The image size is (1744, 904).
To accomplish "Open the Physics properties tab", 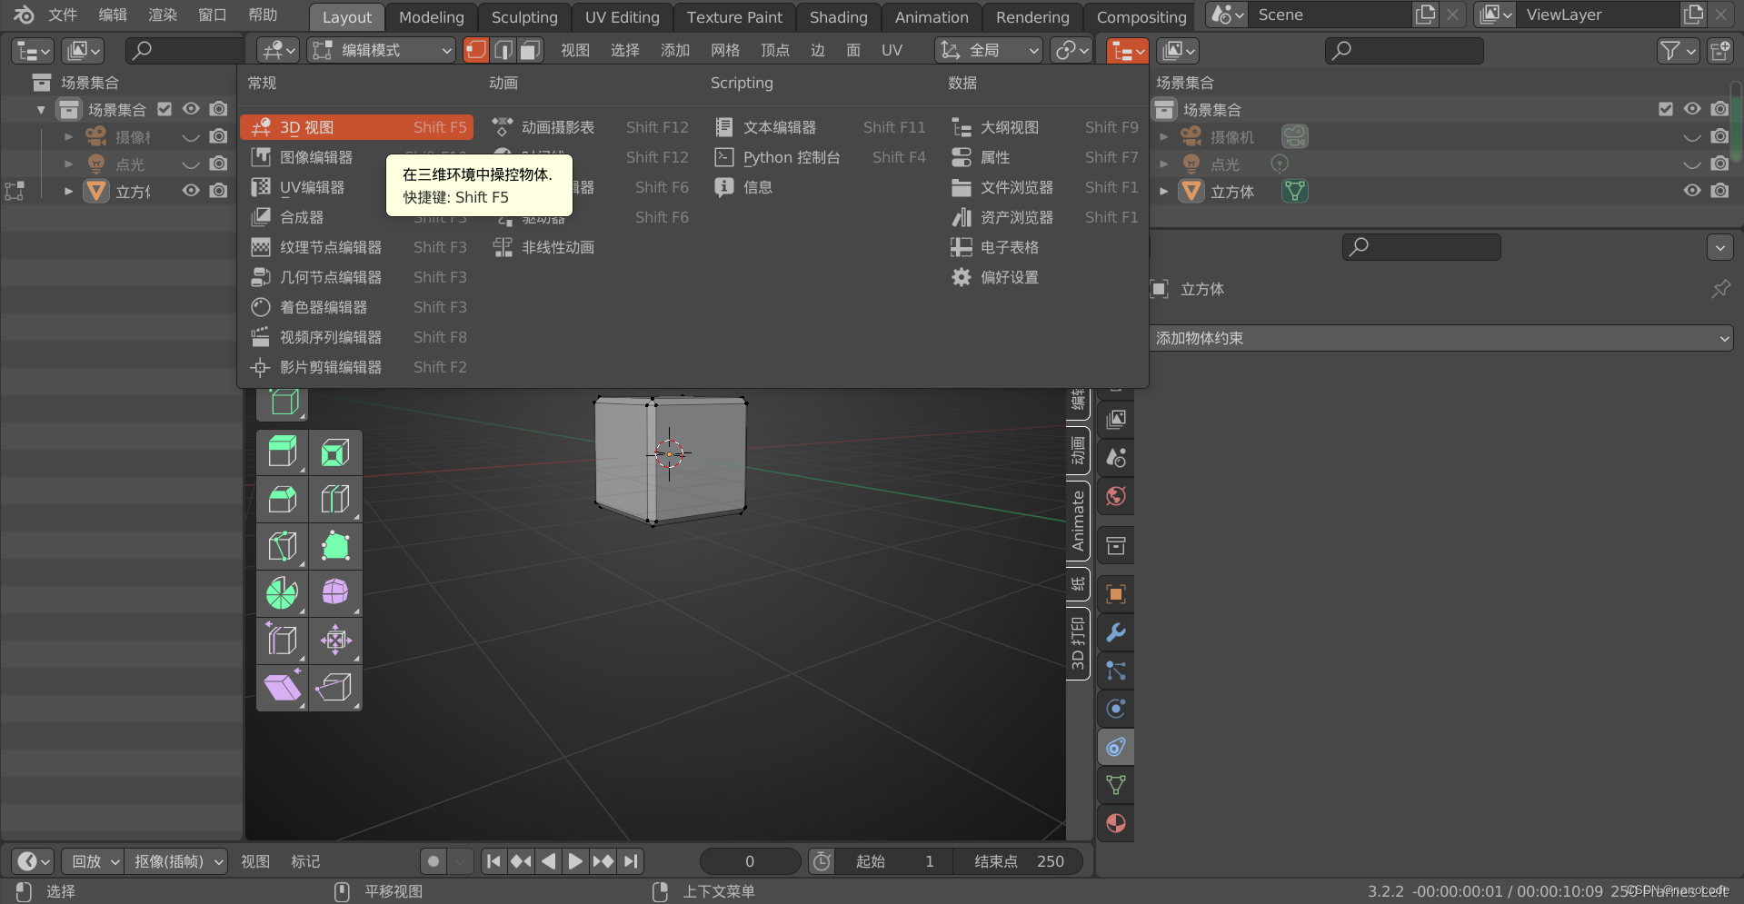I will 1116,709.
